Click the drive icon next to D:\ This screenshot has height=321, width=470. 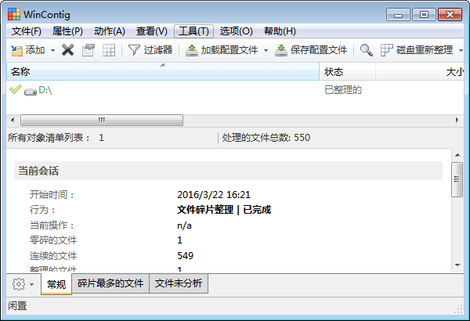pos(31,92)
